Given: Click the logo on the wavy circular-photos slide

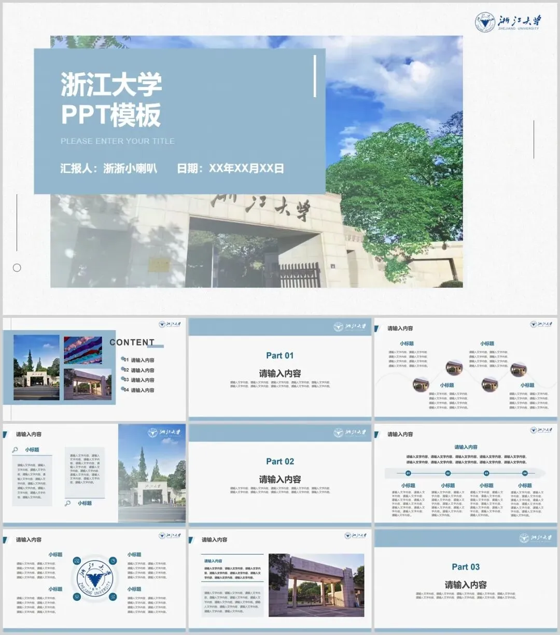Looking at the screenshot, I should click(541, 324).
